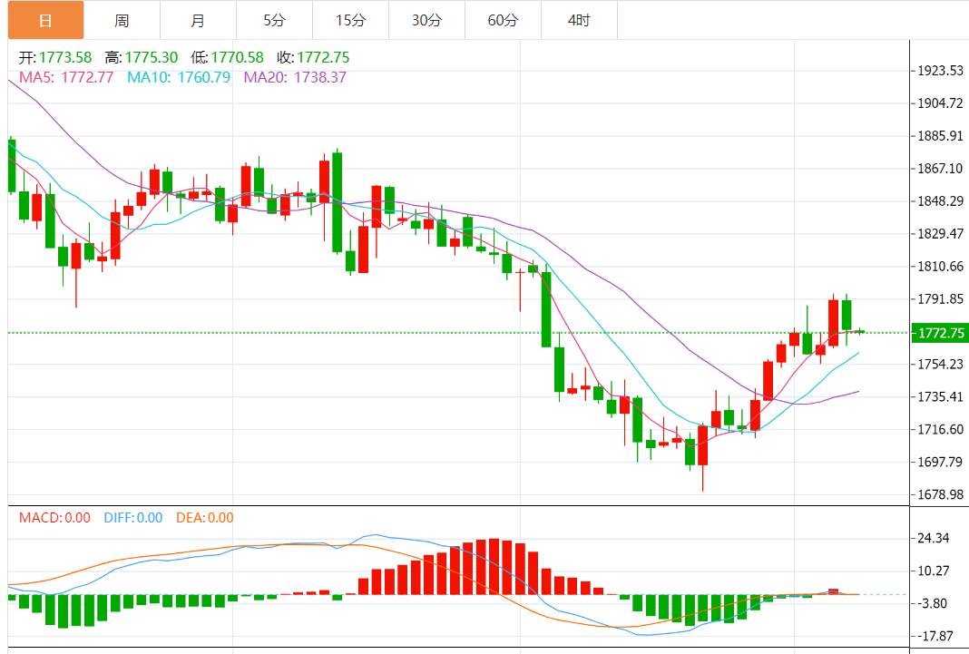The width and height of the screenshot is (969, 654).
Task: Click the 1678.98 price axis label
Action: tap(940, 494)
